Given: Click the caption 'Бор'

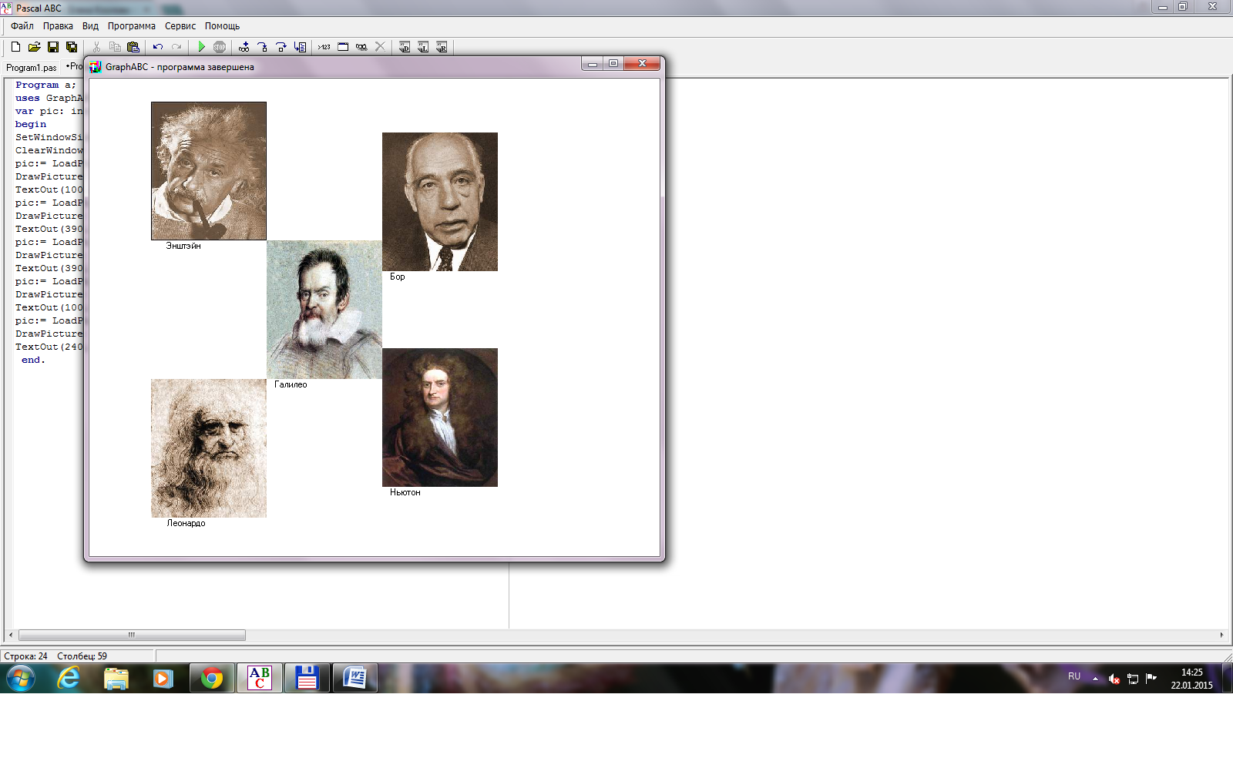Looking at the screenshot, I should 397,277.
